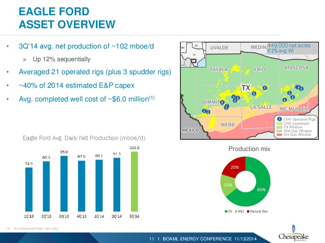Click the 65% oil donut segment
Screen dimensions: 325x243
pyautogui.click(x=262, y=190)
